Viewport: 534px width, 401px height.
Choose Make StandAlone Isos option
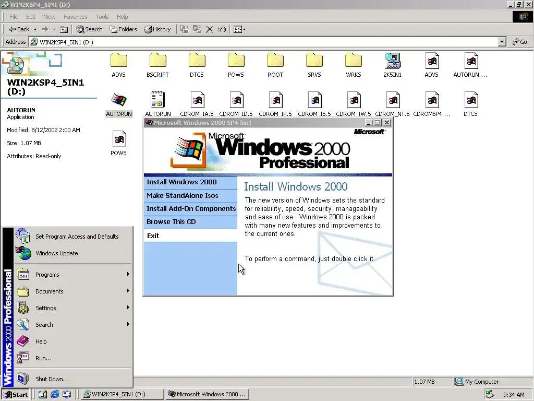(x=190, y=196)
